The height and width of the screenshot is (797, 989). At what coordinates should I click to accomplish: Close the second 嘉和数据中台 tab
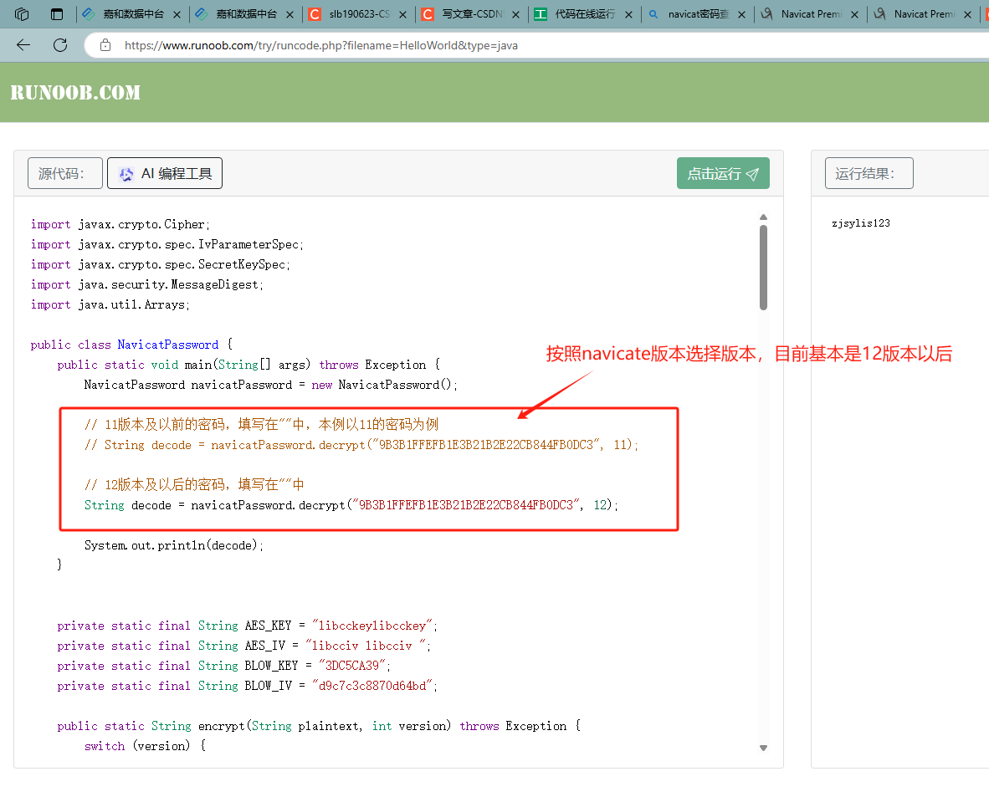290,14
